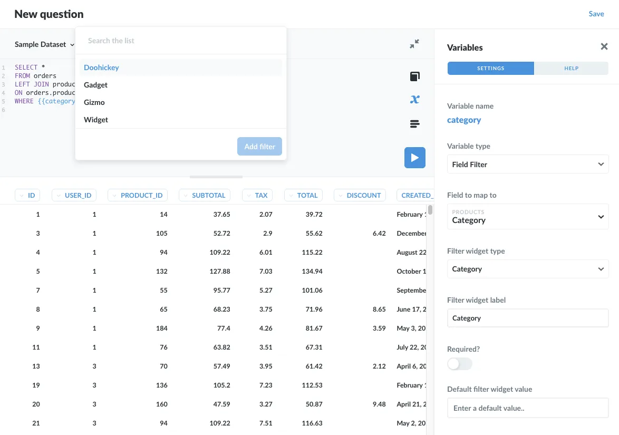Toggle the Required switch
619x435 pixels.
[x=460, y=363]
